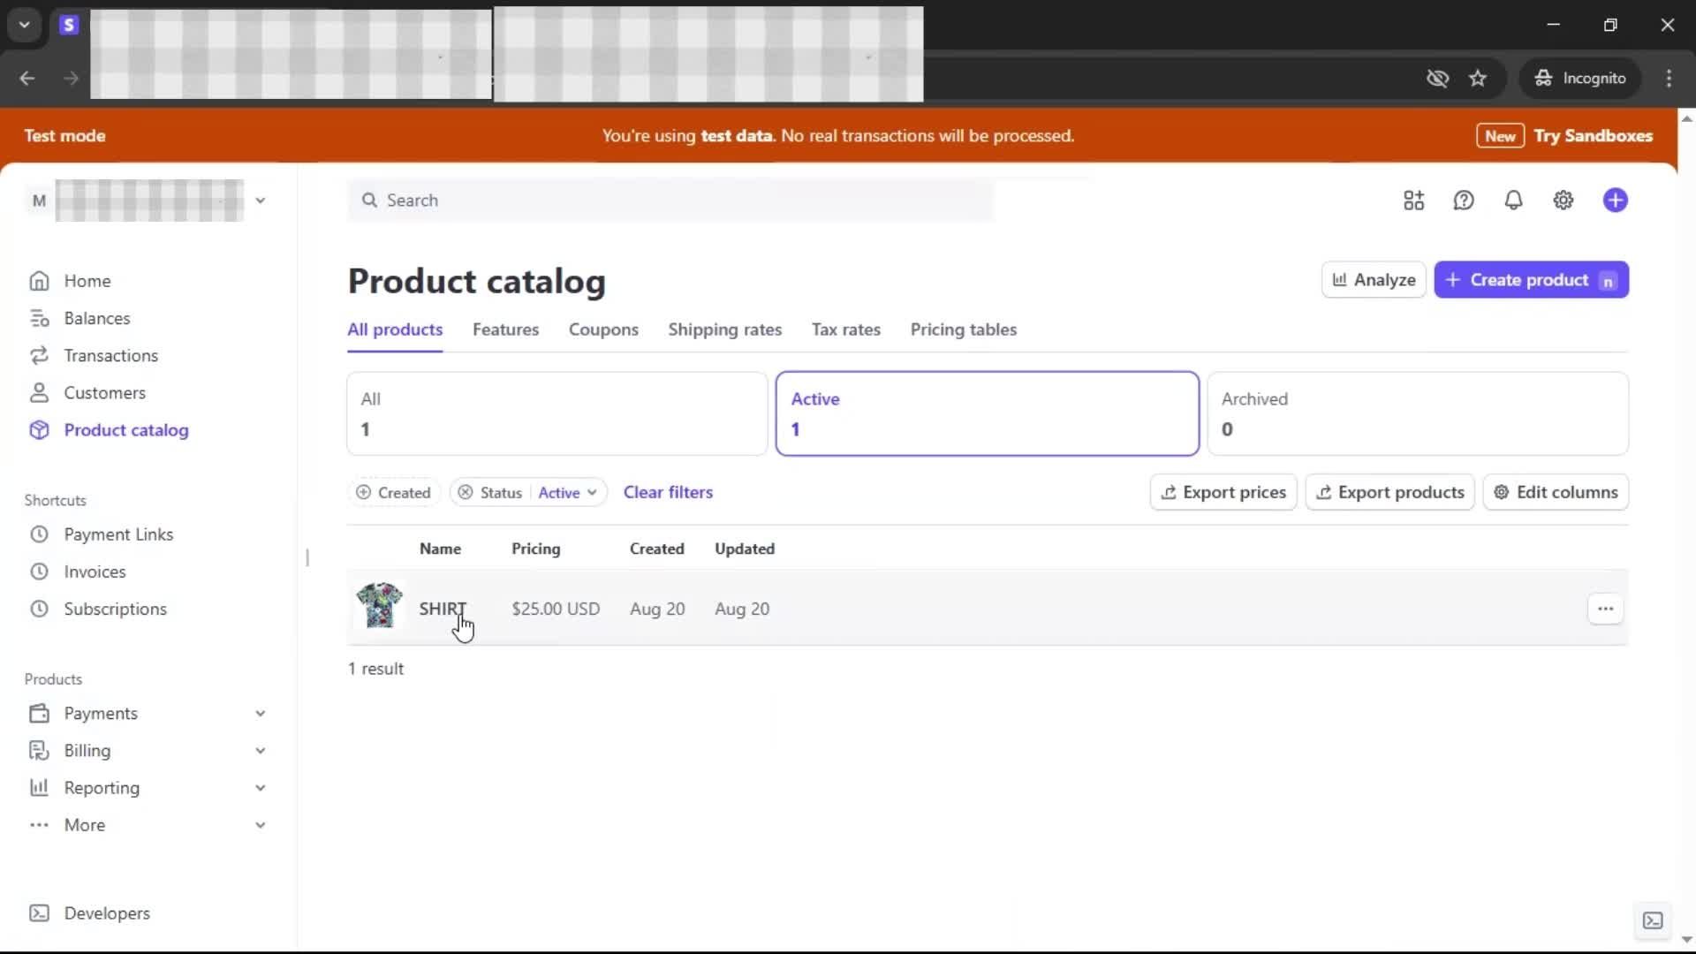Click the SHIRT product thumbnail image
Image resolution: width=1696 pixels, height=954 pixels.
point(379,606)
